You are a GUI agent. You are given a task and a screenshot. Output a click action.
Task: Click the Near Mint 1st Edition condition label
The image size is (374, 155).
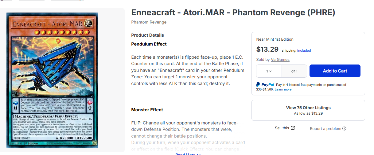275,39
